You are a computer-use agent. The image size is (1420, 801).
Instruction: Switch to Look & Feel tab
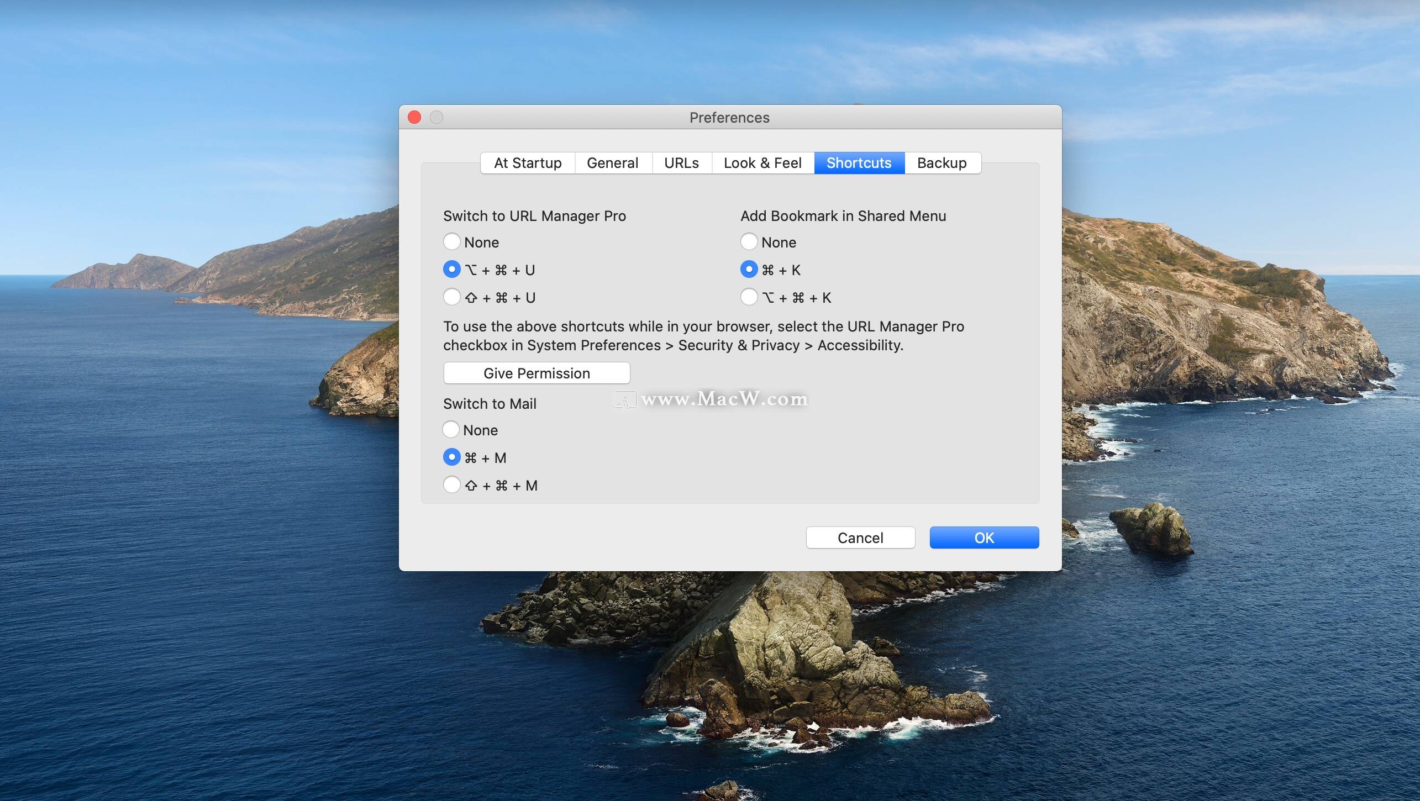[762, 162]
